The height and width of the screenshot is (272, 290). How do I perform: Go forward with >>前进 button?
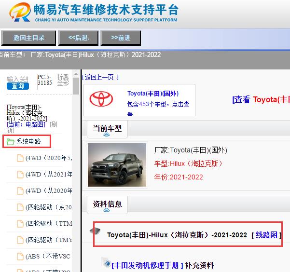coord(121,38)
